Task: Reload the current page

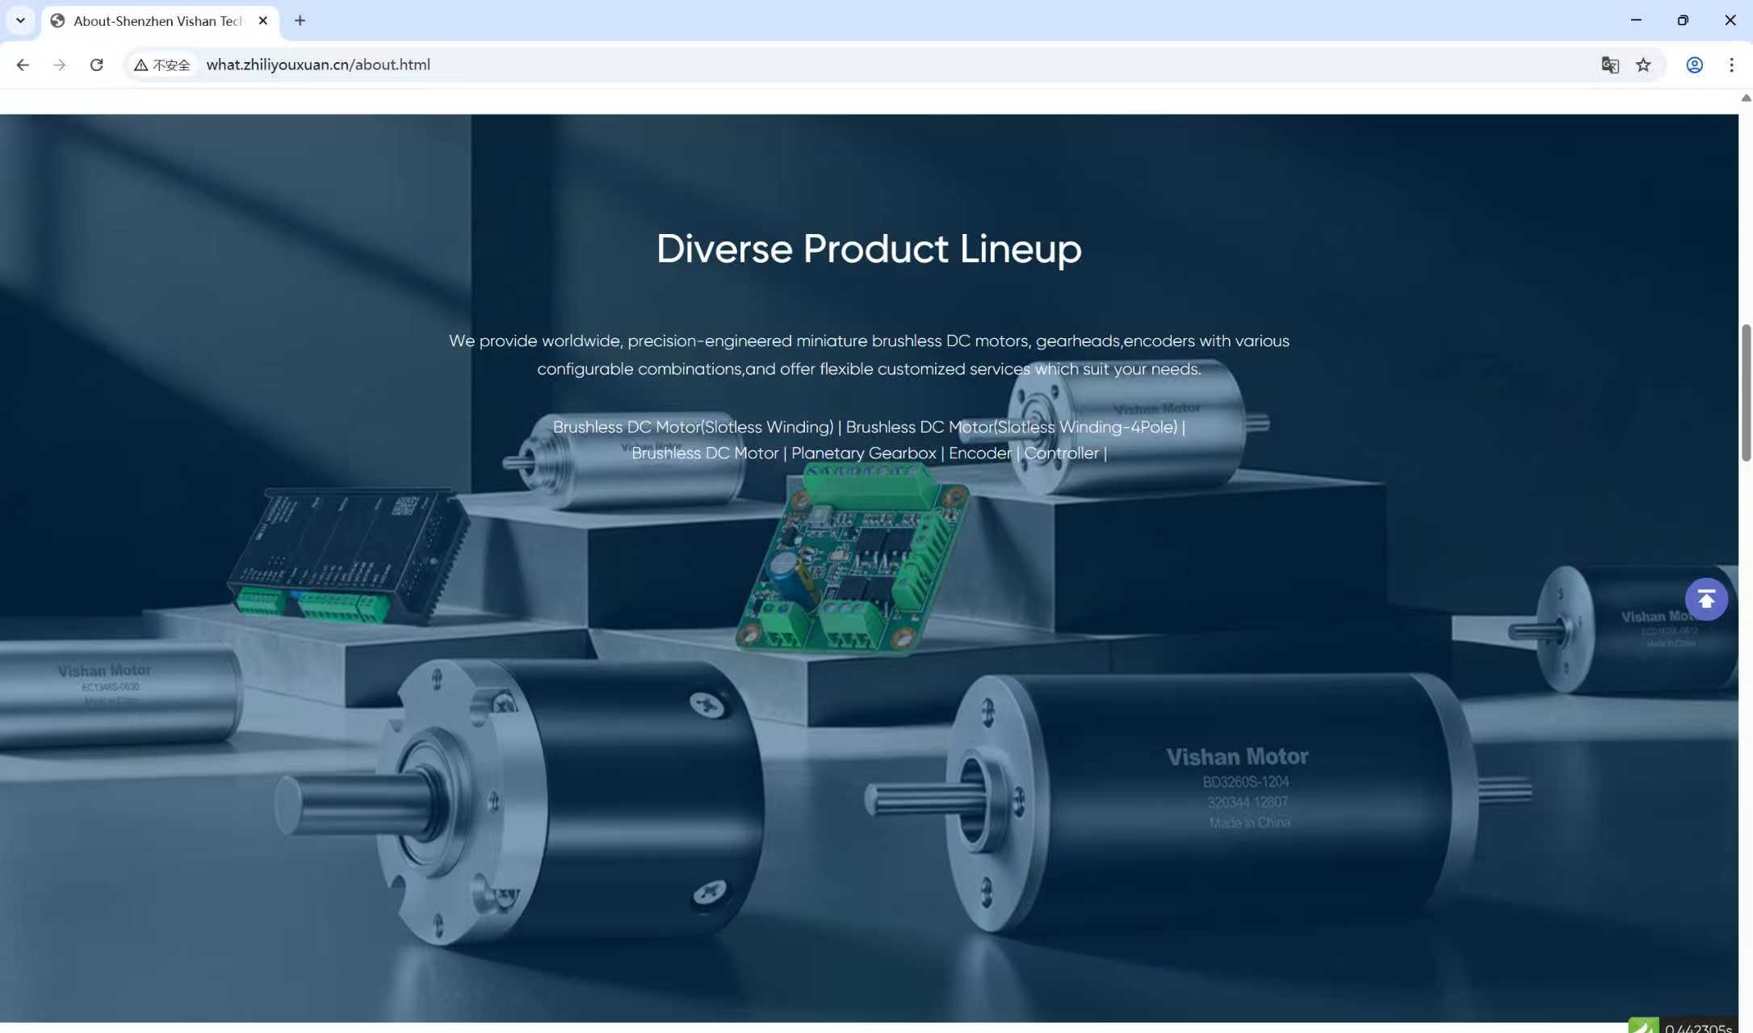Action: pos(96,65)
